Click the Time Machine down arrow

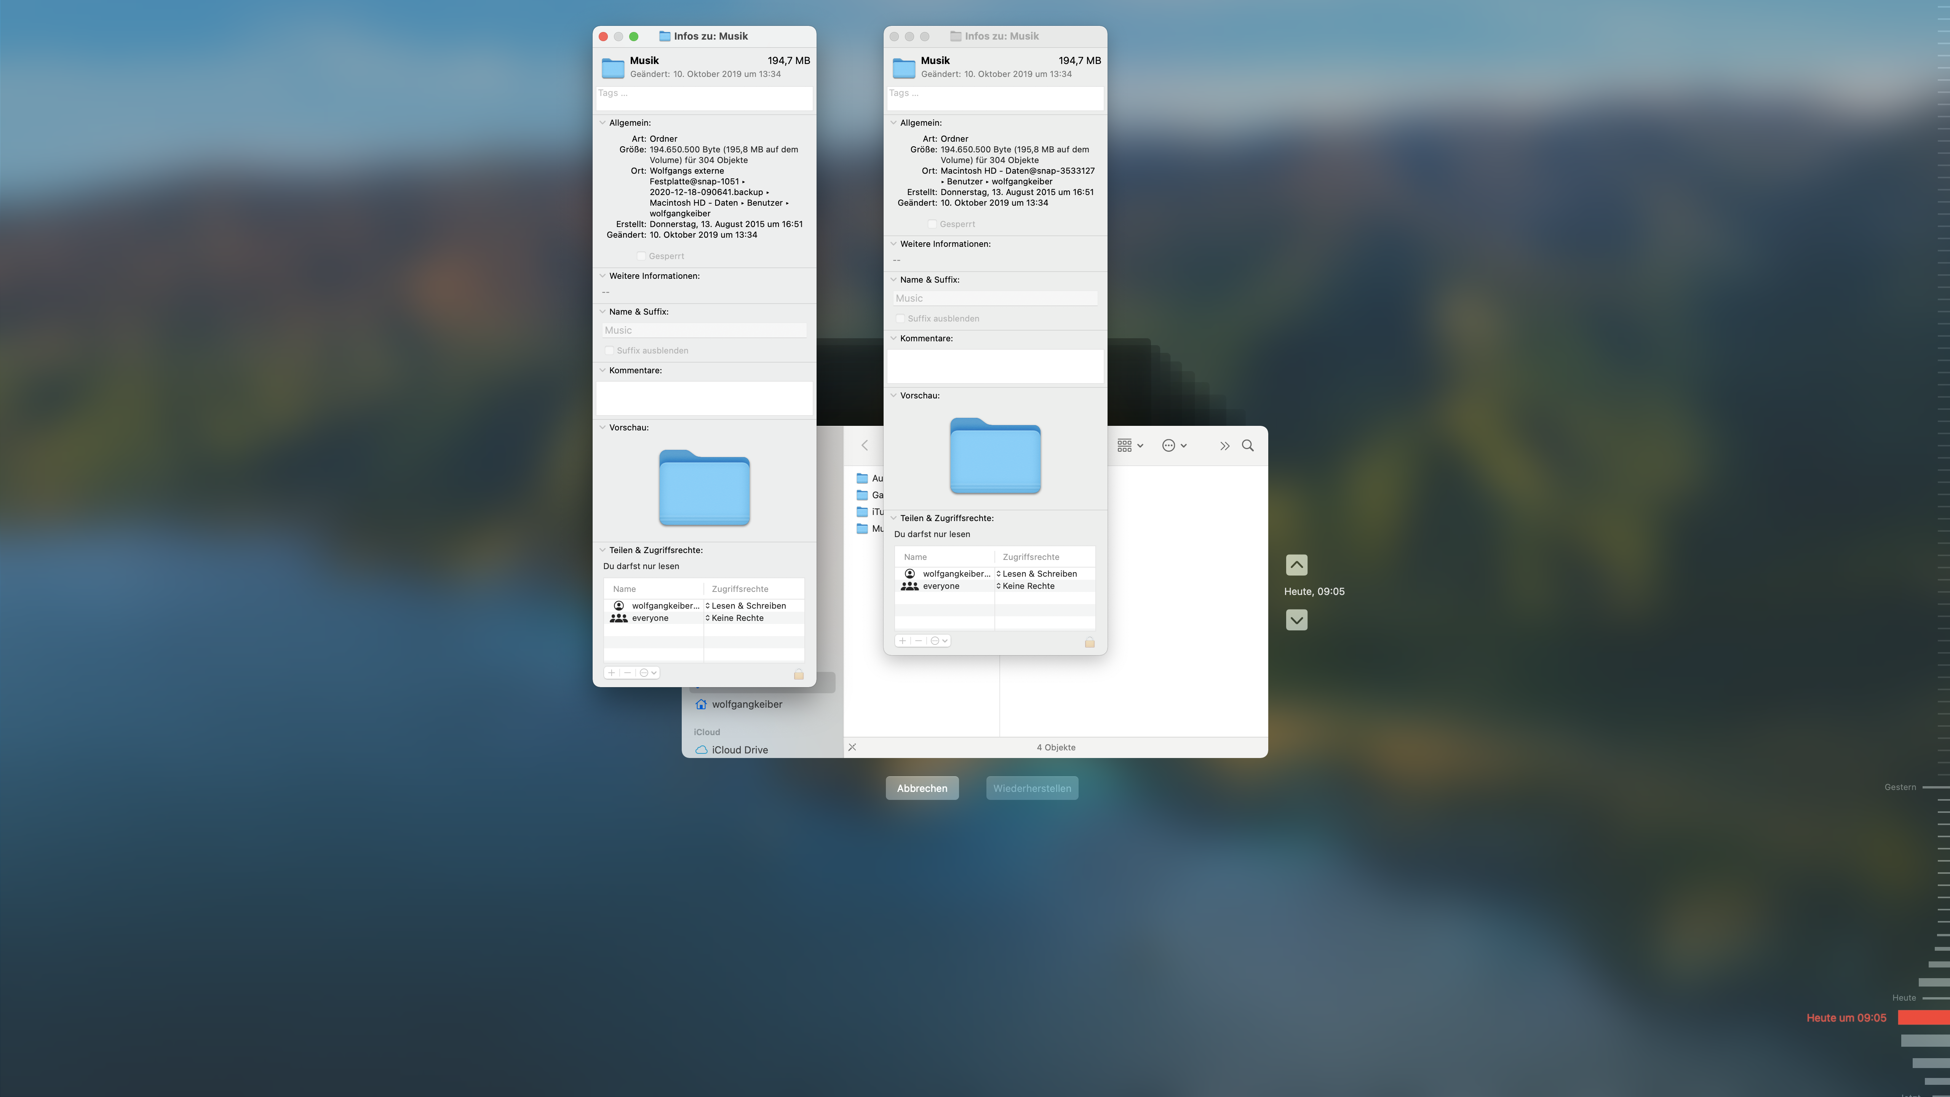(x=1296, y=620)
